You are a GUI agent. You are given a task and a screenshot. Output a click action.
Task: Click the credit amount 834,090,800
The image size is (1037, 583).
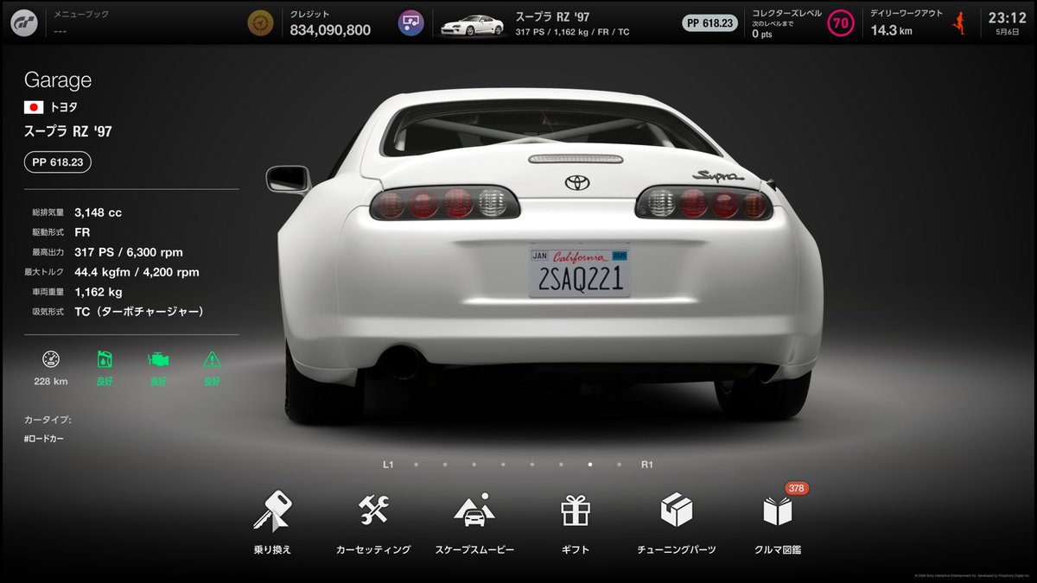330,30
